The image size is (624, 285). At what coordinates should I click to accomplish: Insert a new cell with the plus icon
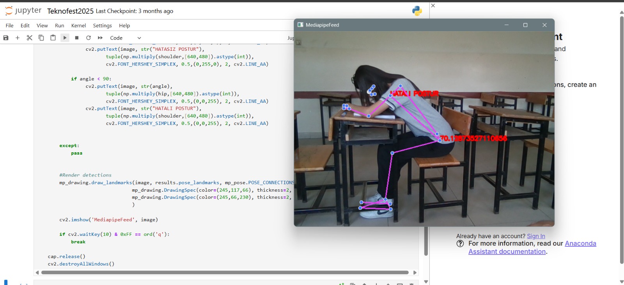[x=18, y=38]
